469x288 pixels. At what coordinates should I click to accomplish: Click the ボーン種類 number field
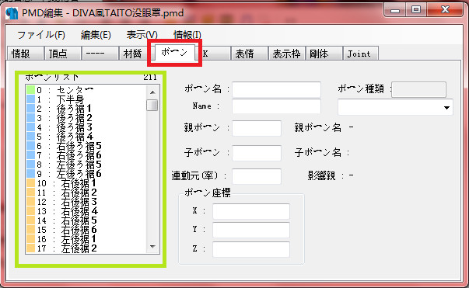(x=418, y=89)
